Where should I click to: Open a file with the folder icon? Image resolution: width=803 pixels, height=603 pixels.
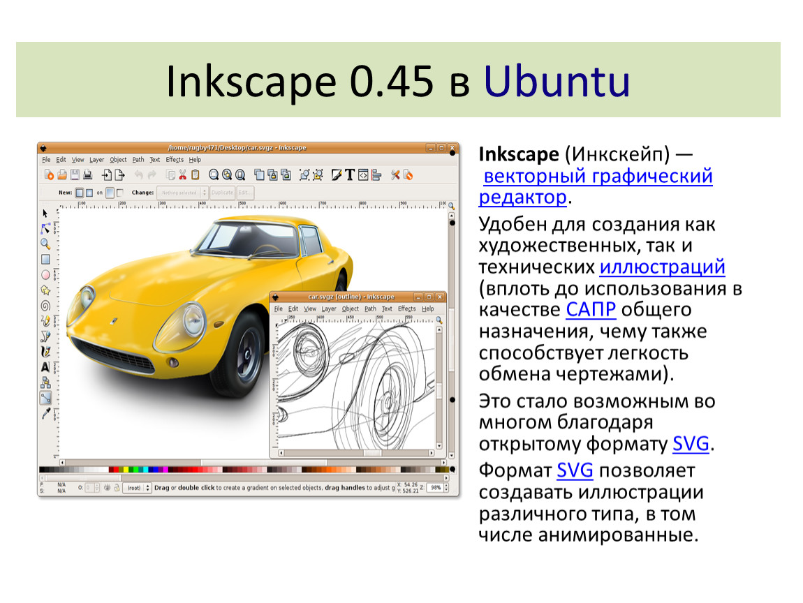(x=62, y=176)
